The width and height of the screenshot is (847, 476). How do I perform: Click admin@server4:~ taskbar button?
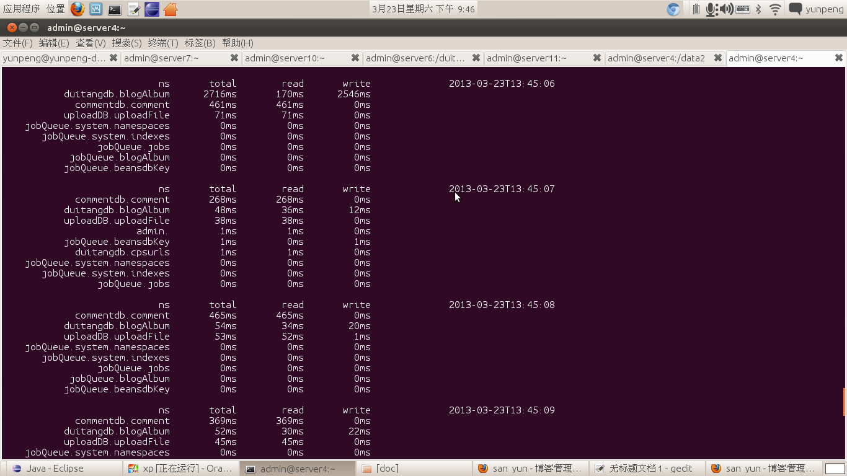click(x=298, y=469)
